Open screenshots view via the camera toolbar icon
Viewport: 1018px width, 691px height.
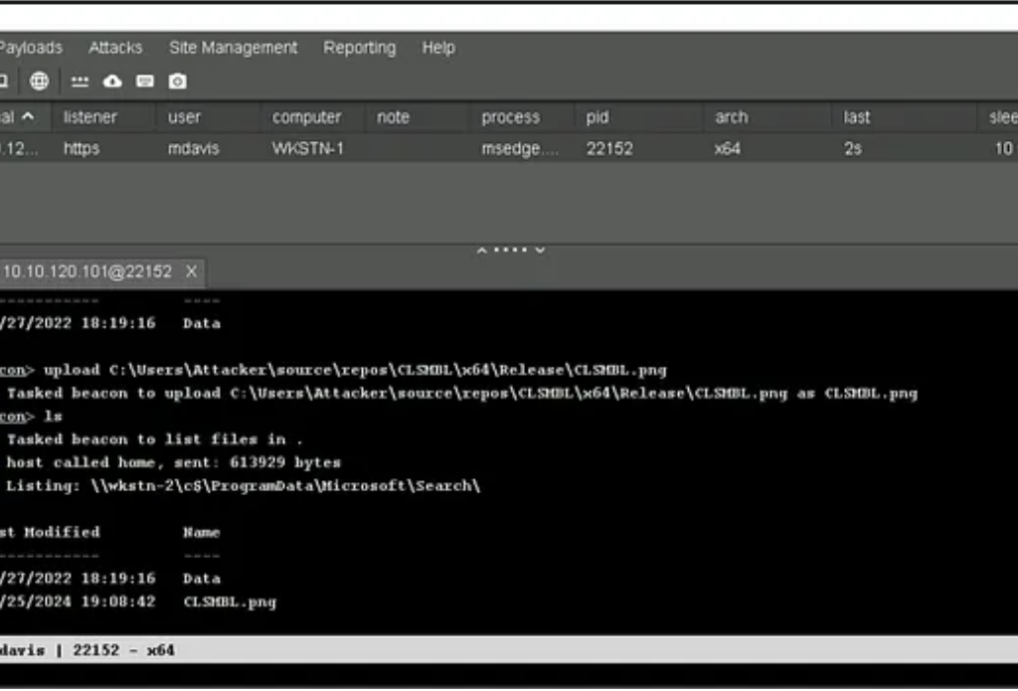coord(177,82)
